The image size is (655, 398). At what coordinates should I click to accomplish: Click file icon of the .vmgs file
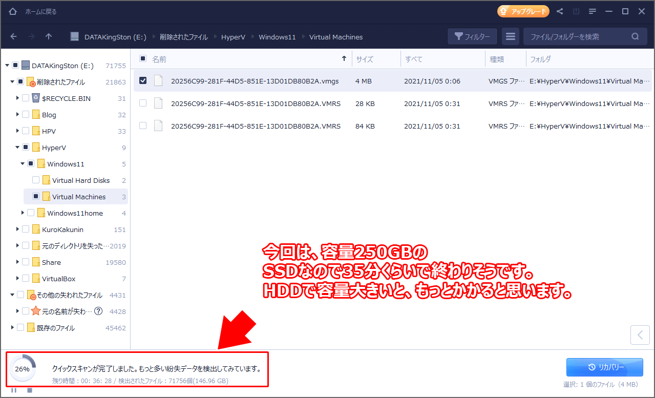coord(158,81)
